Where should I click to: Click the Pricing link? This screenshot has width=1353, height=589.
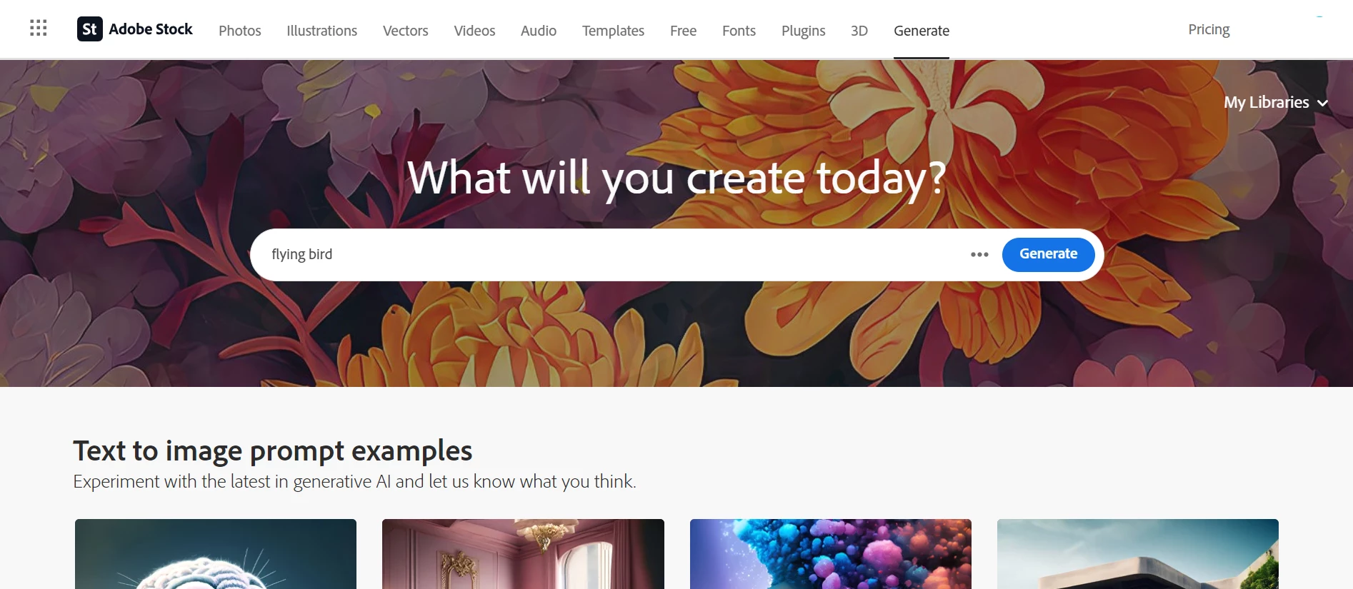coord(1209,29)
